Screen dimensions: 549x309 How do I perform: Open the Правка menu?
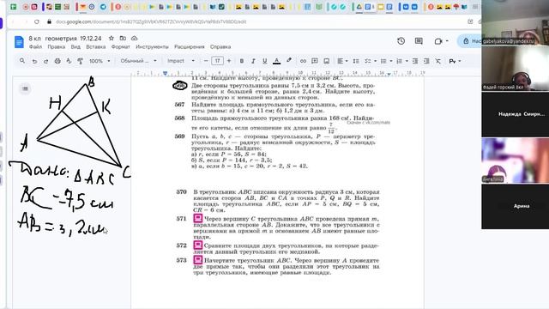point(57,47)
